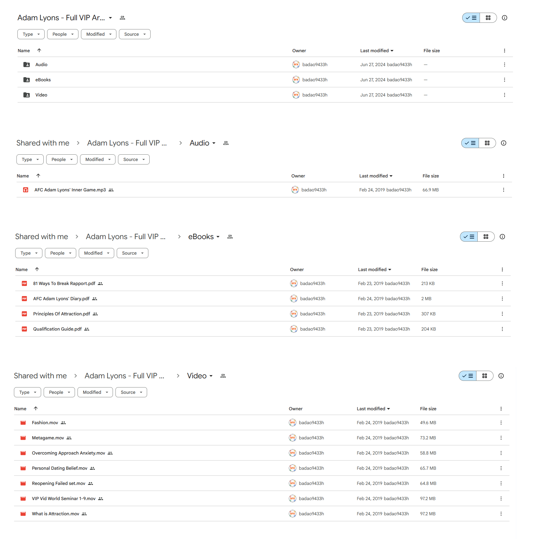View details info icon in Video panel
The height and width of the screenshot is (539, 534).
tap(501, 376)
